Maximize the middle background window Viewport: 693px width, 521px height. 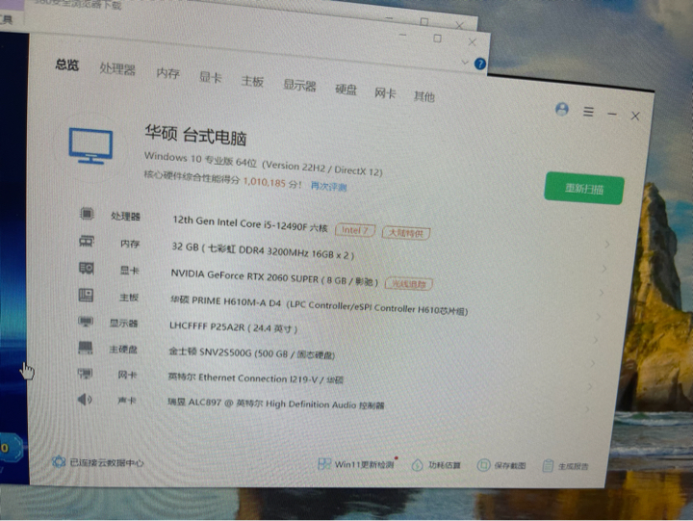437,39
